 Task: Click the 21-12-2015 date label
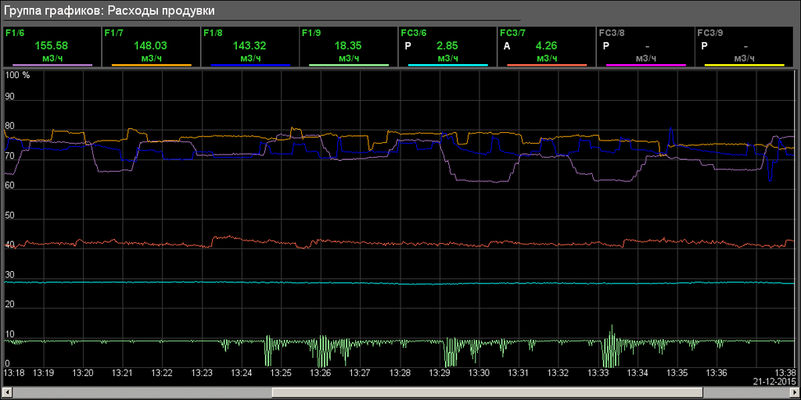coord(774,381)
